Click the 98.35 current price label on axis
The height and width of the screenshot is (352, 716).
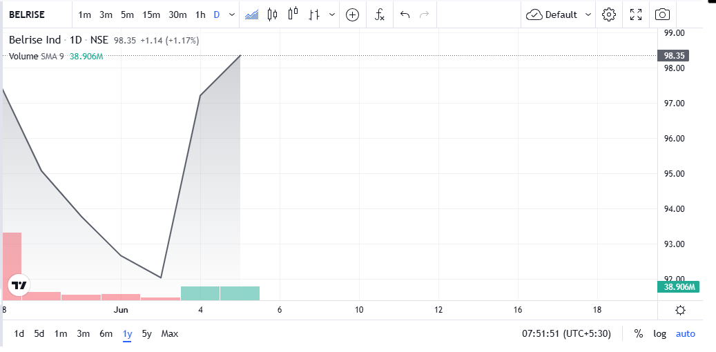click(673, 56)
